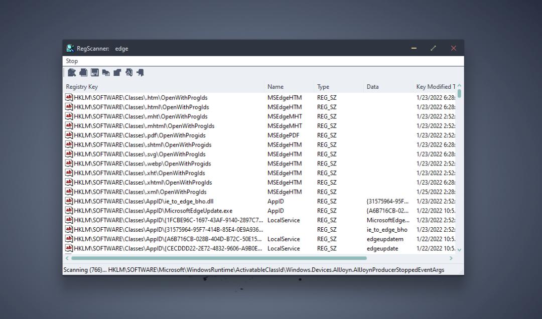
Task: Select key text HKLM\SOFTWARE\Classes\.htm\OpenWithProgIds
Action: coord(141,98)
